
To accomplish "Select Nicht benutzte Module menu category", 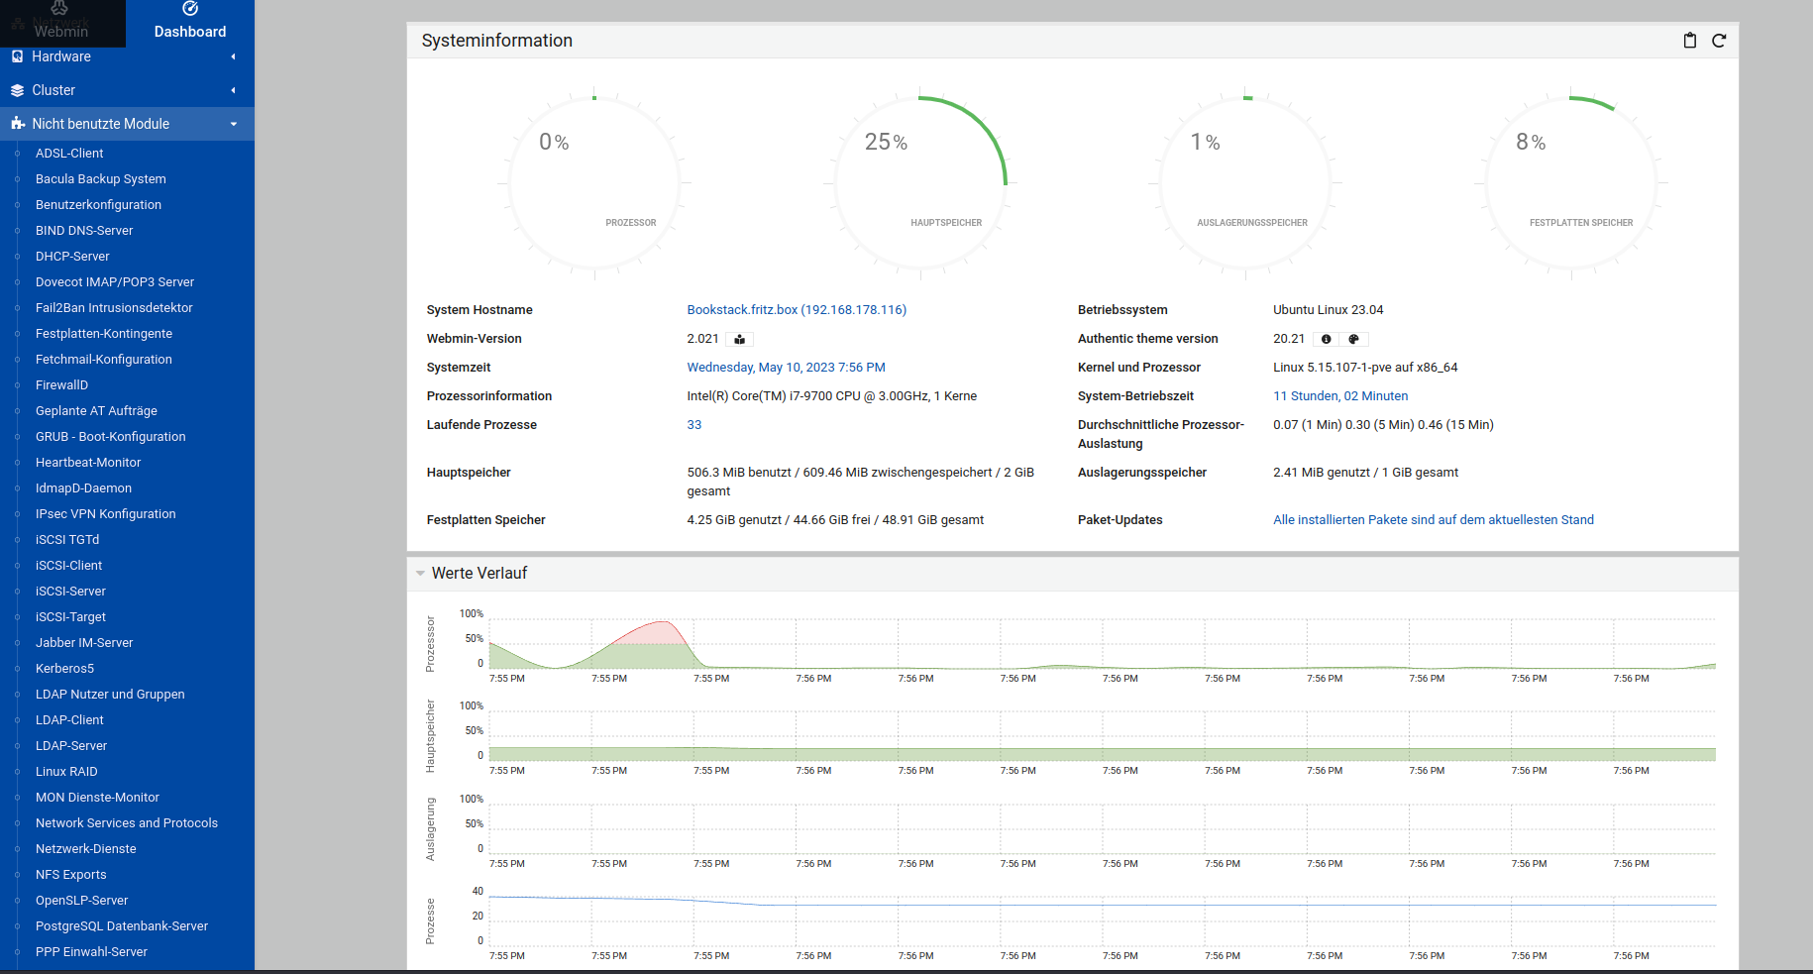I will click(x=127, y=124).
